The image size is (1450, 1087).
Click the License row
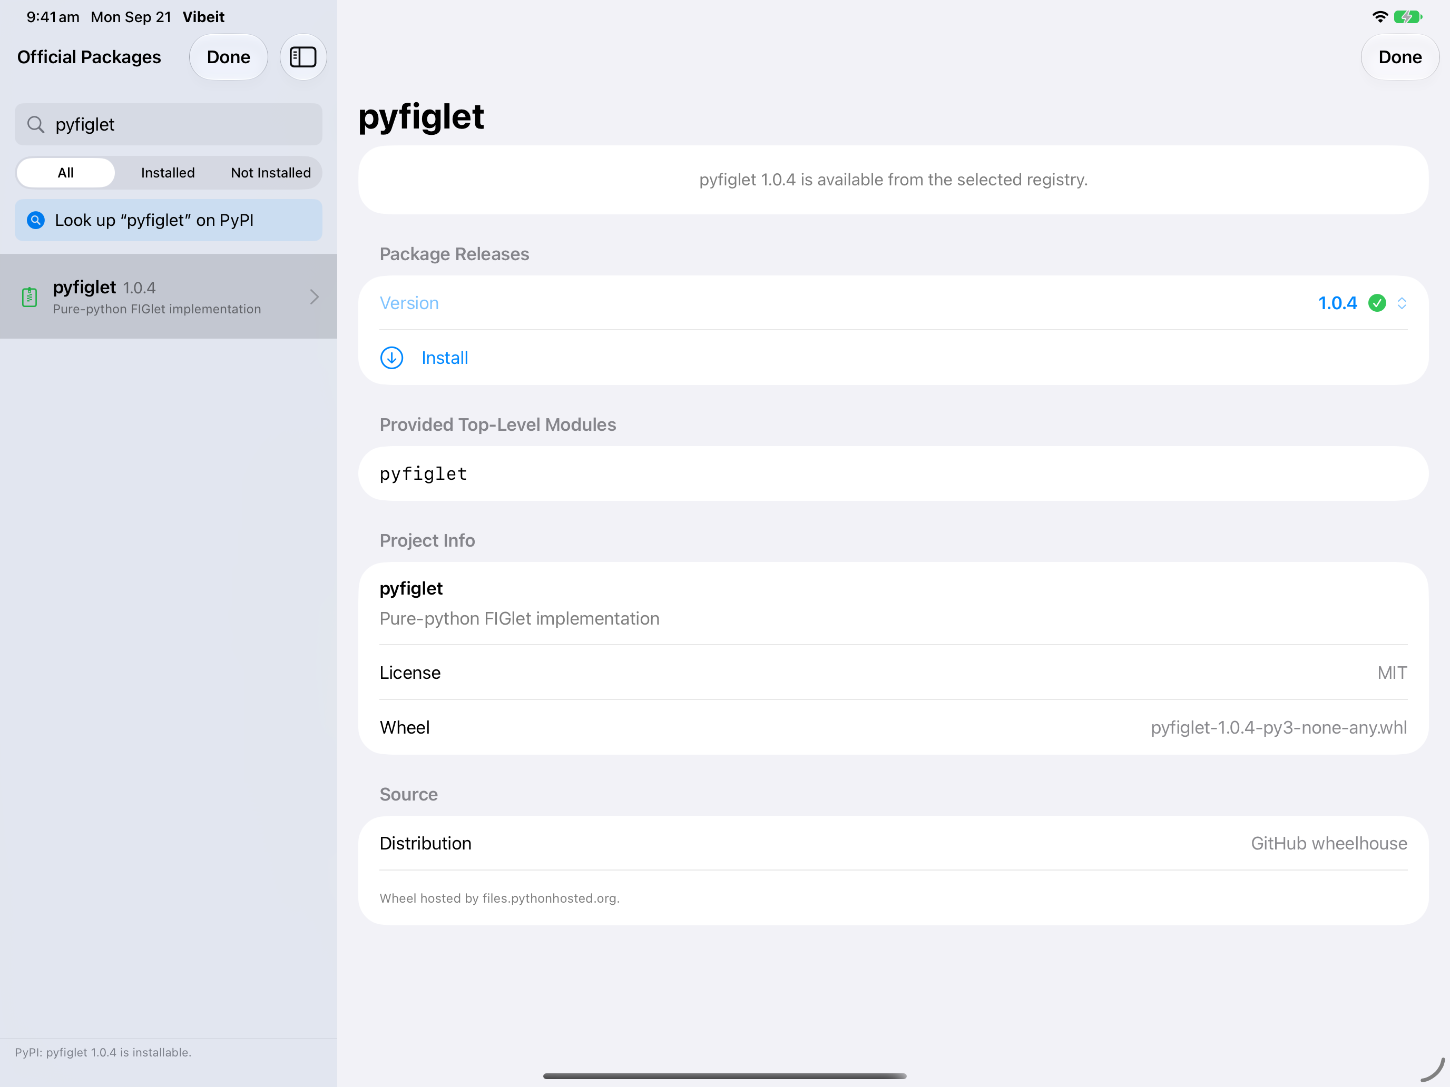tap(893, 673)
